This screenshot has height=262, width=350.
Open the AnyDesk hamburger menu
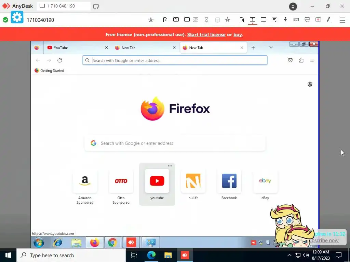pyautogui.click(x=342, y=19)
